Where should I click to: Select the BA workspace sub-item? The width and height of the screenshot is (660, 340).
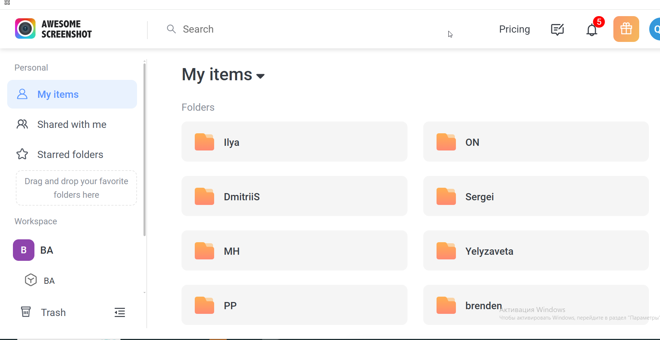click(x=49, y=281)
